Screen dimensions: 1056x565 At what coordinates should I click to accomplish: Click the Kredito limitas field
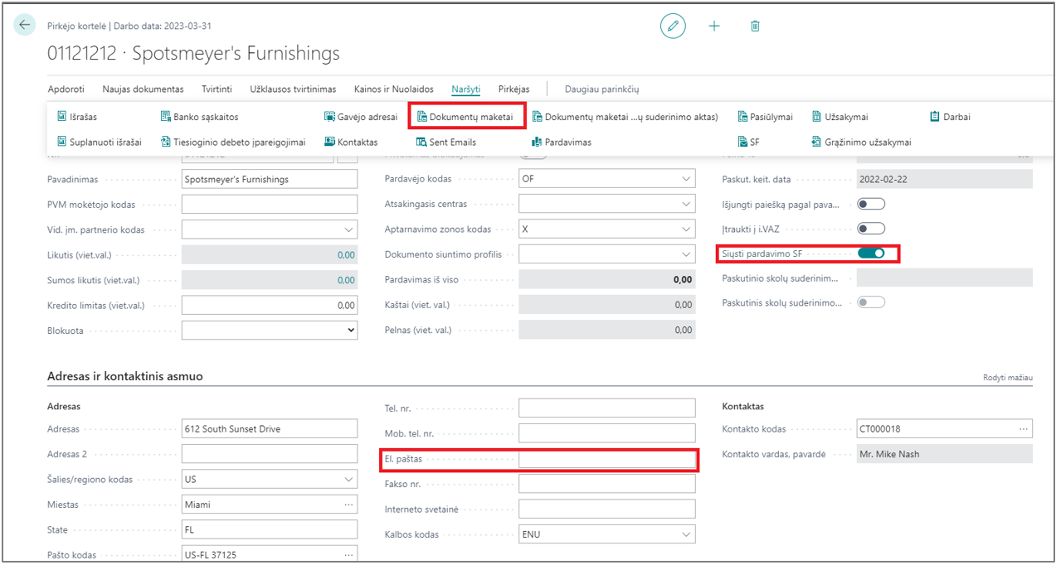point(269,305)
